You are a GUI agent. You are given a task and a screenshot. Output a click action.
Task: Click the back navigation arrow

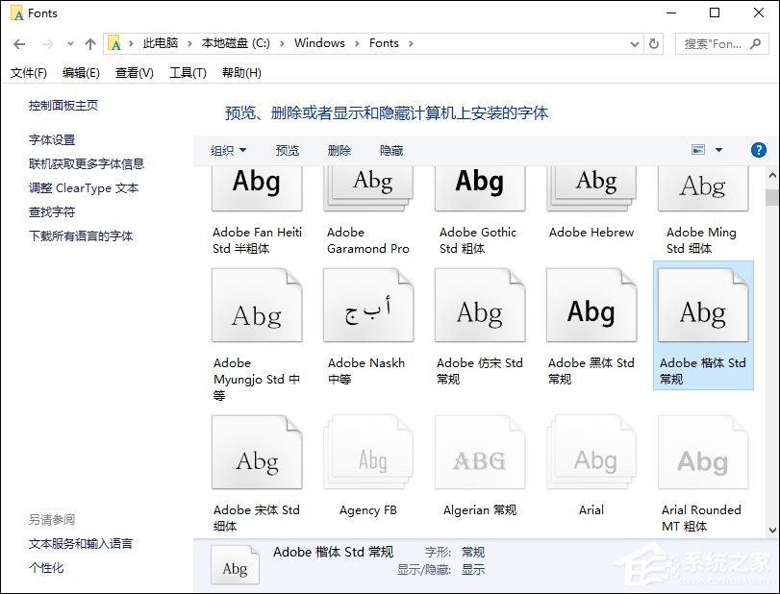click(19, 43)
